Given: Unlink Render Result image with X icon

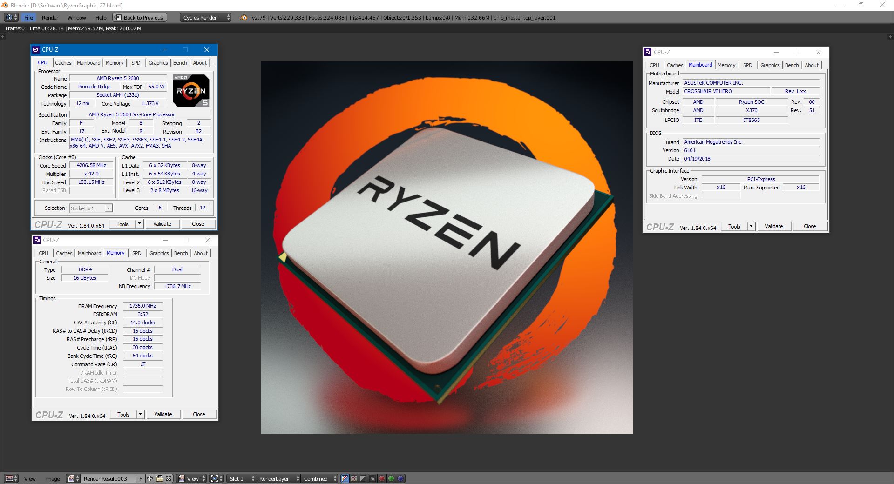Looking at the screenshot, I should (x=169, y=478).
